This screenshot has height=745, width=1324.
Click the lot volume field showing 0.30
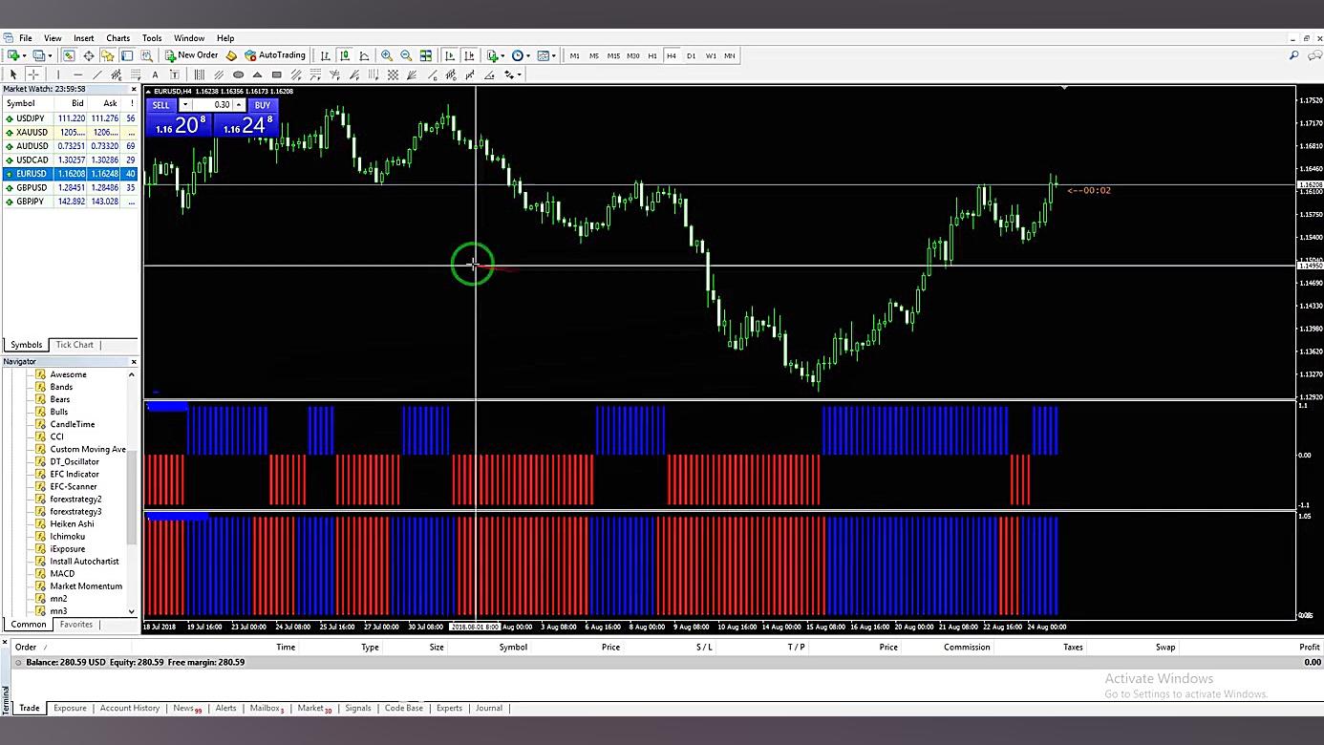[x=212, y=105]
